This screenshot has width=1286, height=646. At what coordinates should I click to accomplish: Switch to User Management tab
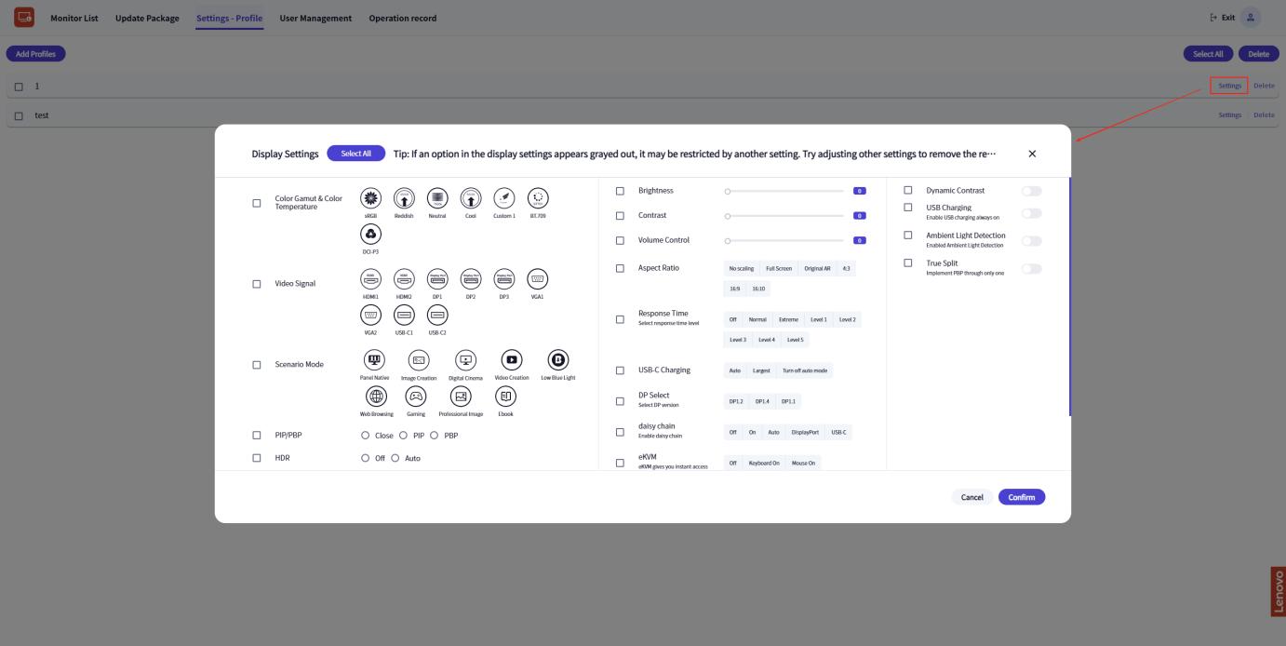[x=315, y=19]
